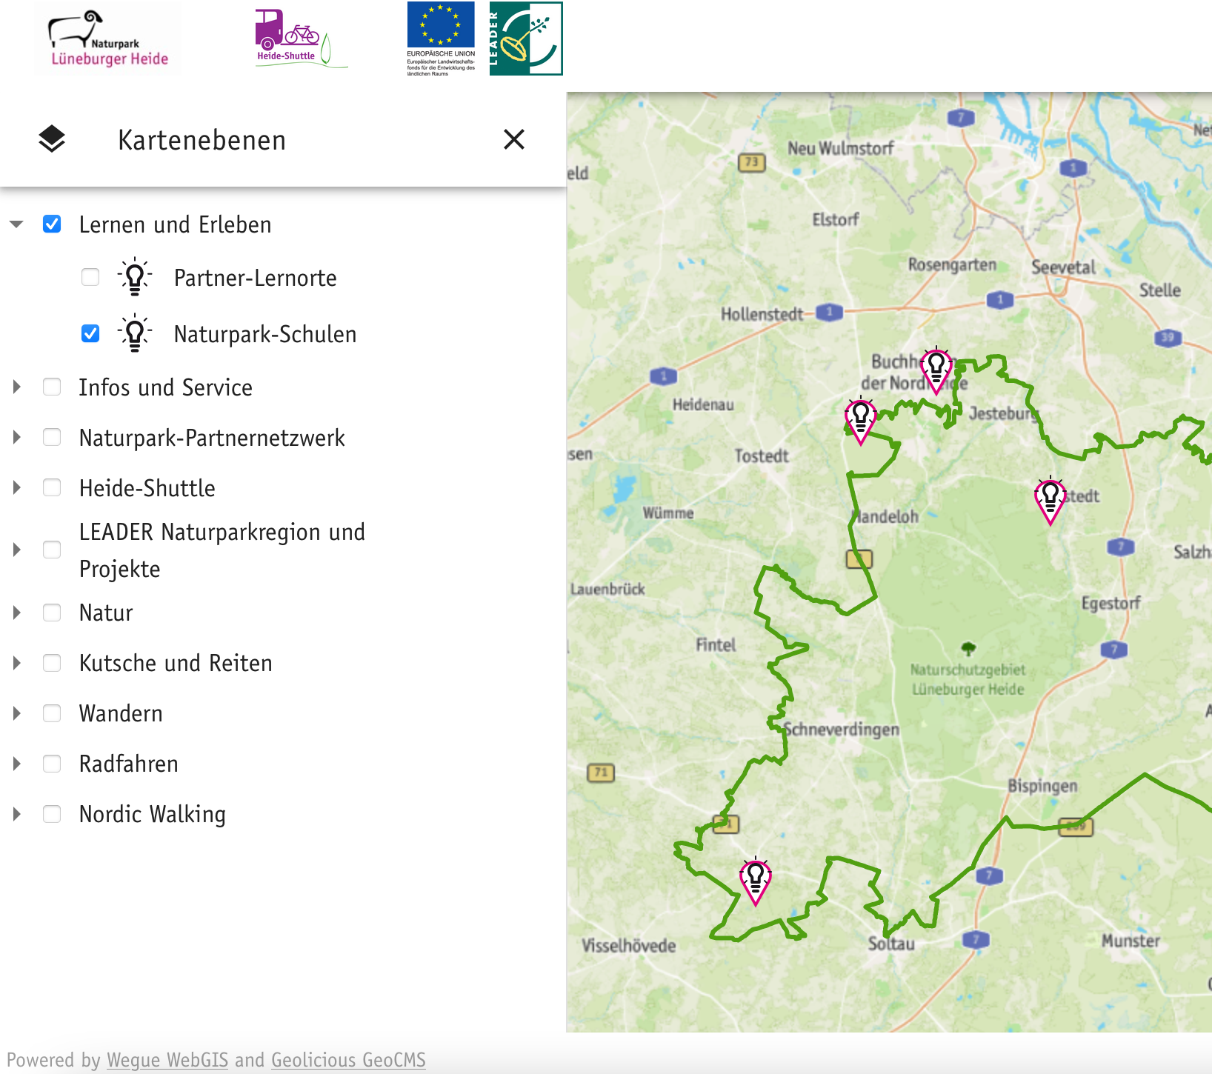Viewport: 1212px width, 1074px height.
Task: Expand the Radfahren layer group
Action: [x=16, y=763]
